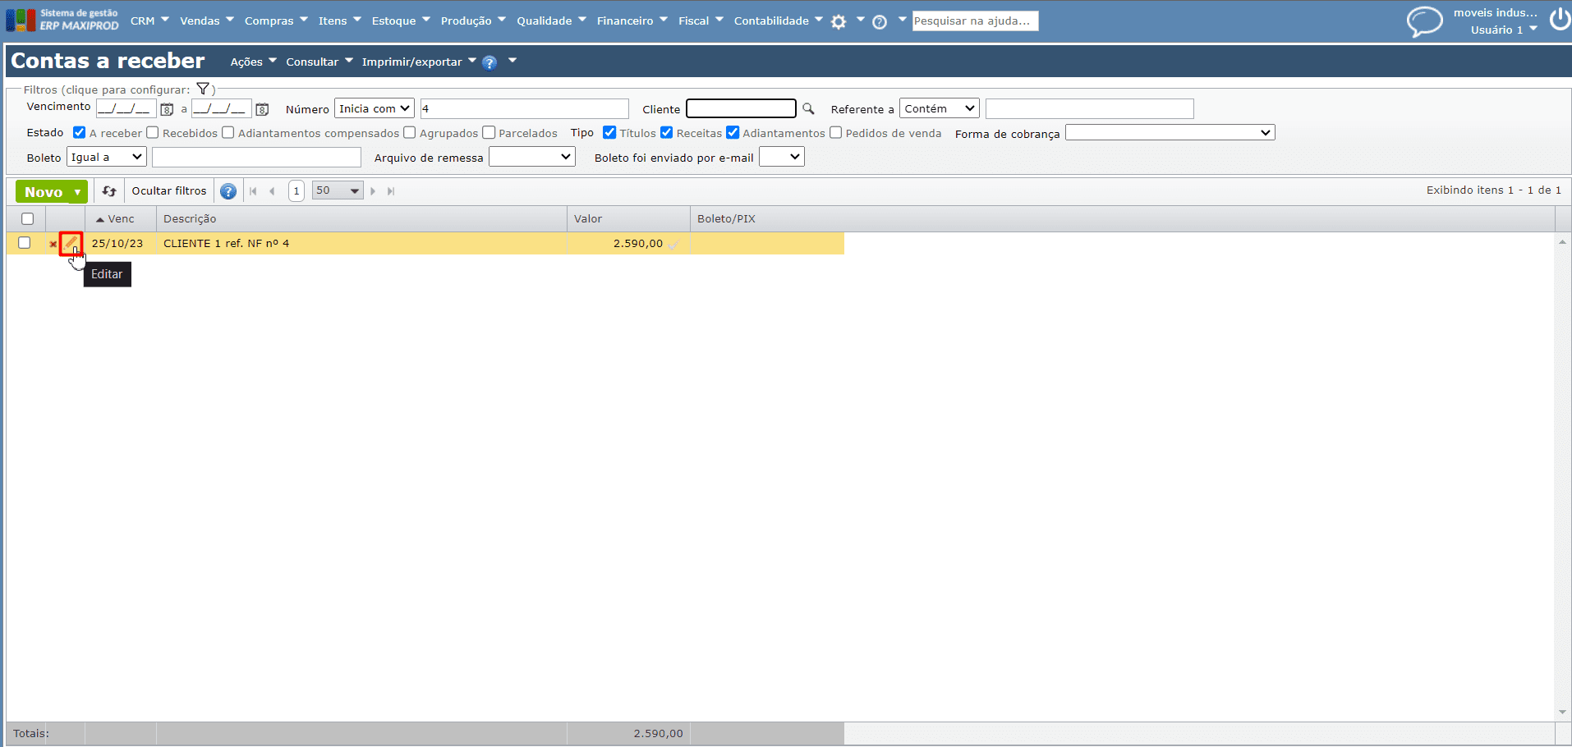The image size is (1572, 747).
Task: Open the help question mark in top bar
Action: coord(880,22)
